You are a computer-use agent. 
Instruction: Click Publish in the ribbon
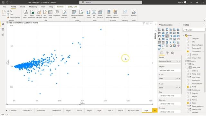[134, 13]
